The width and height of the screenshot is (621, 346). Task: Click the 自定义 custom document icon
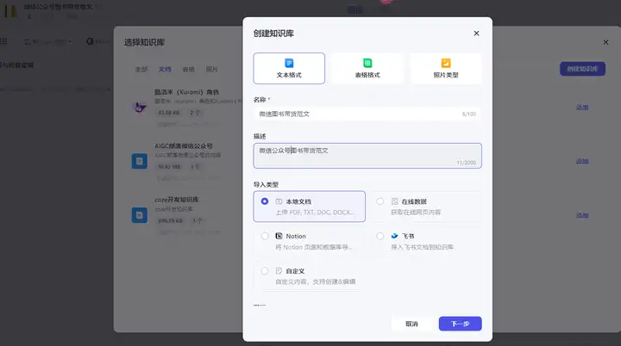[x=279, y=271]
